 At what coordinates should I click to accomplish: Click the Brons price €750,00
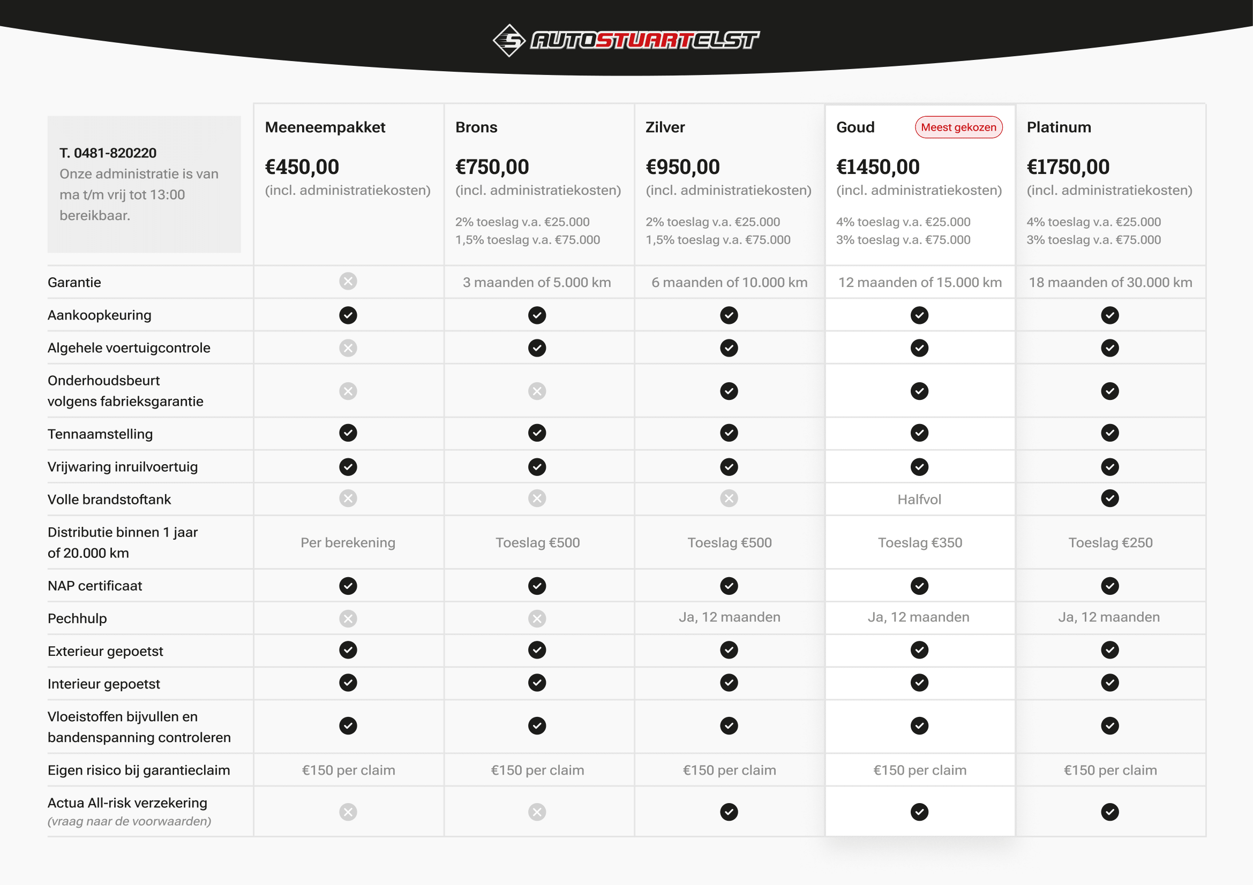[492, 167]
